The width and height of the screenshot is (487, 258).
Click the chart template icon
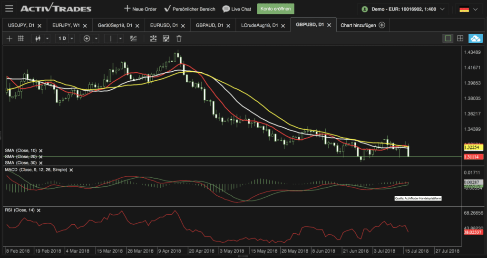tap(166, 38)
